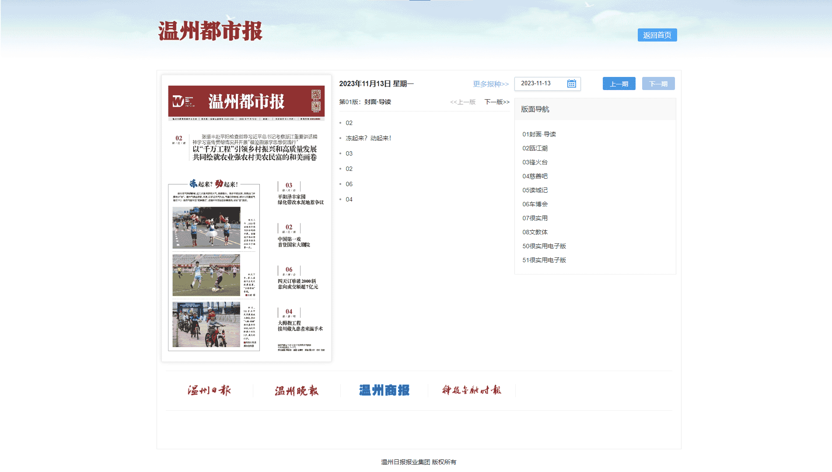Open the 04 article link
832x472 pixels.
349,199
